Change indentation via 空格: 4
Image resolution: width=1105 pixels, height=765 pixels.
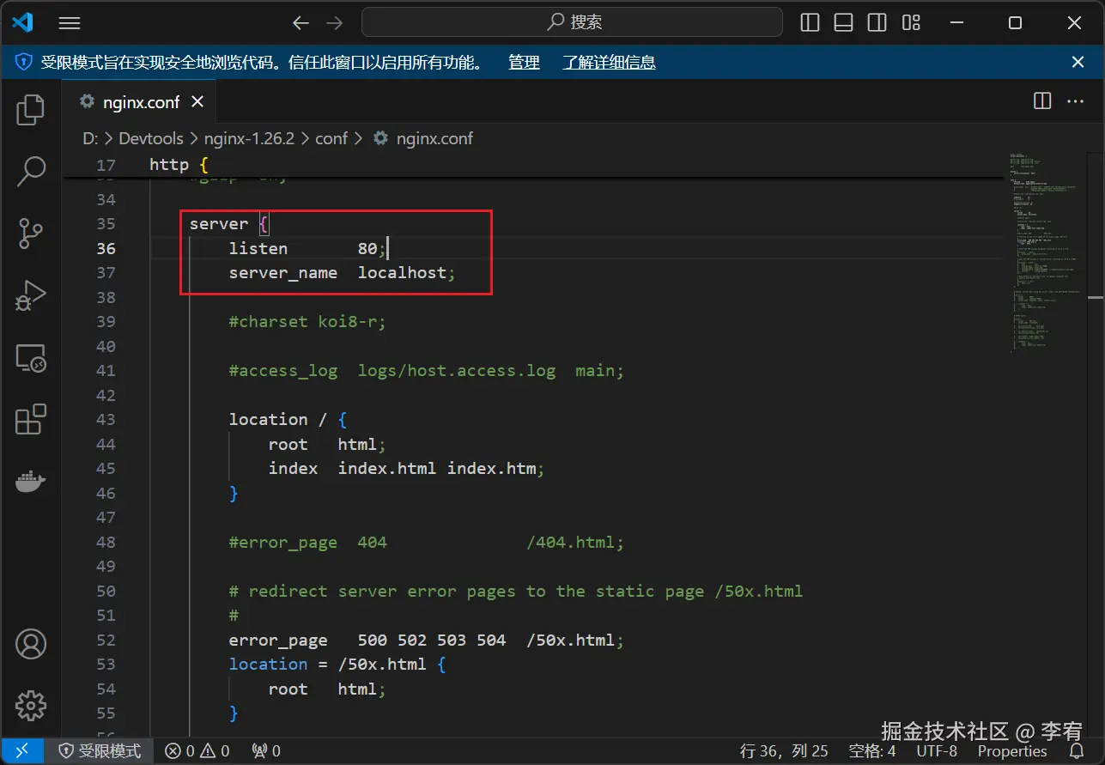[872, 751]
